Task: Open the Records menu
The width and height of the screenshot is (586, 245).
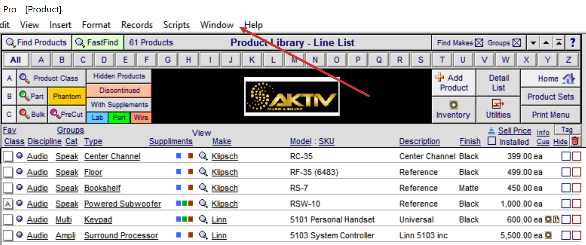Action: point(137,25)
